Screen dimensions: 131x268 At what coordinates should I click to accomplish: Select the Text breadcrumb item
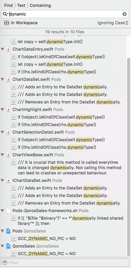coord(21,5)
